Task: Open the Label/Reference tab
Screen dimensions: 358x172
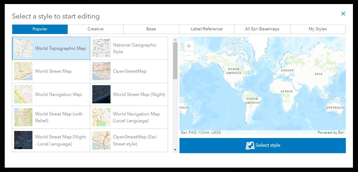Action: coord(207,29)
